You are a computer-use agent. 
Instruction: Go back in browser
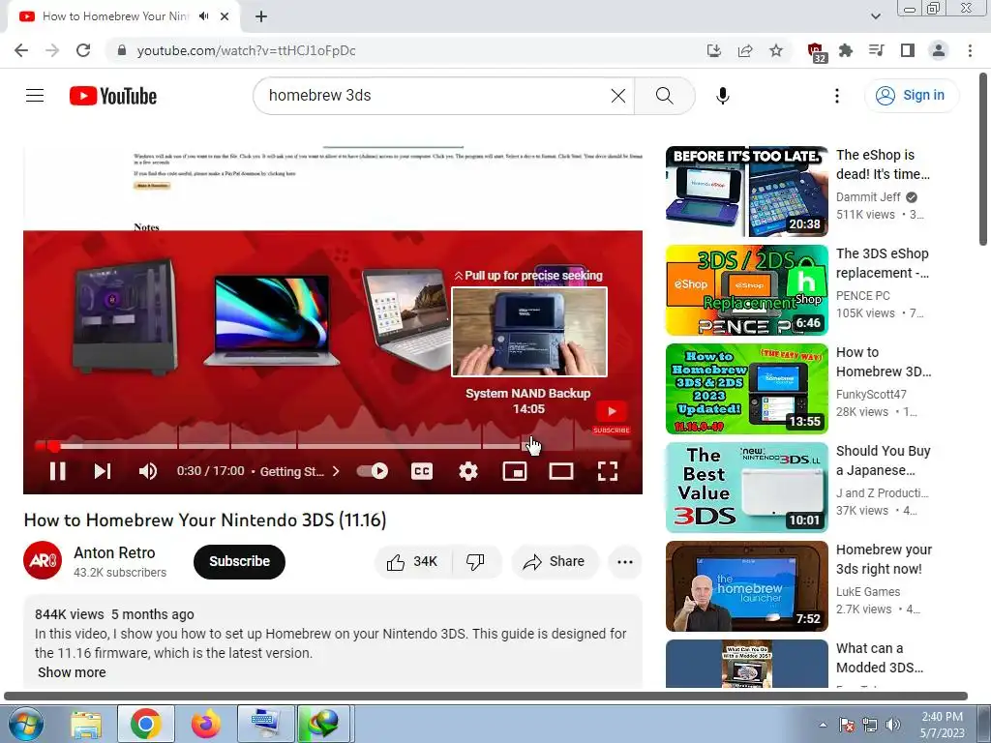click(x=21, y=50)
